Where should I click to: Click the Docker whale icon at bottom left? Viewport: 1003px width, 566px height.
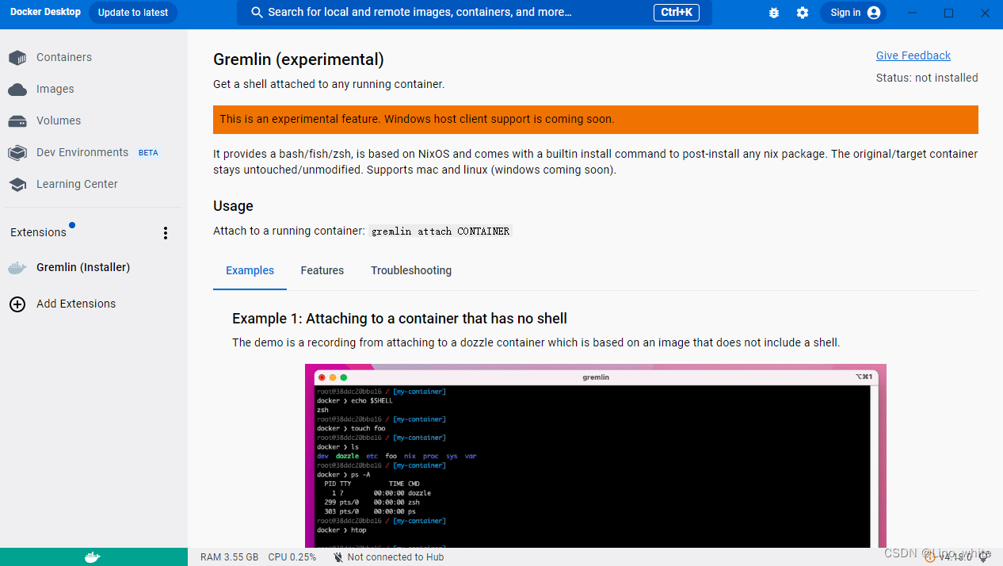(x=93, y=556)
